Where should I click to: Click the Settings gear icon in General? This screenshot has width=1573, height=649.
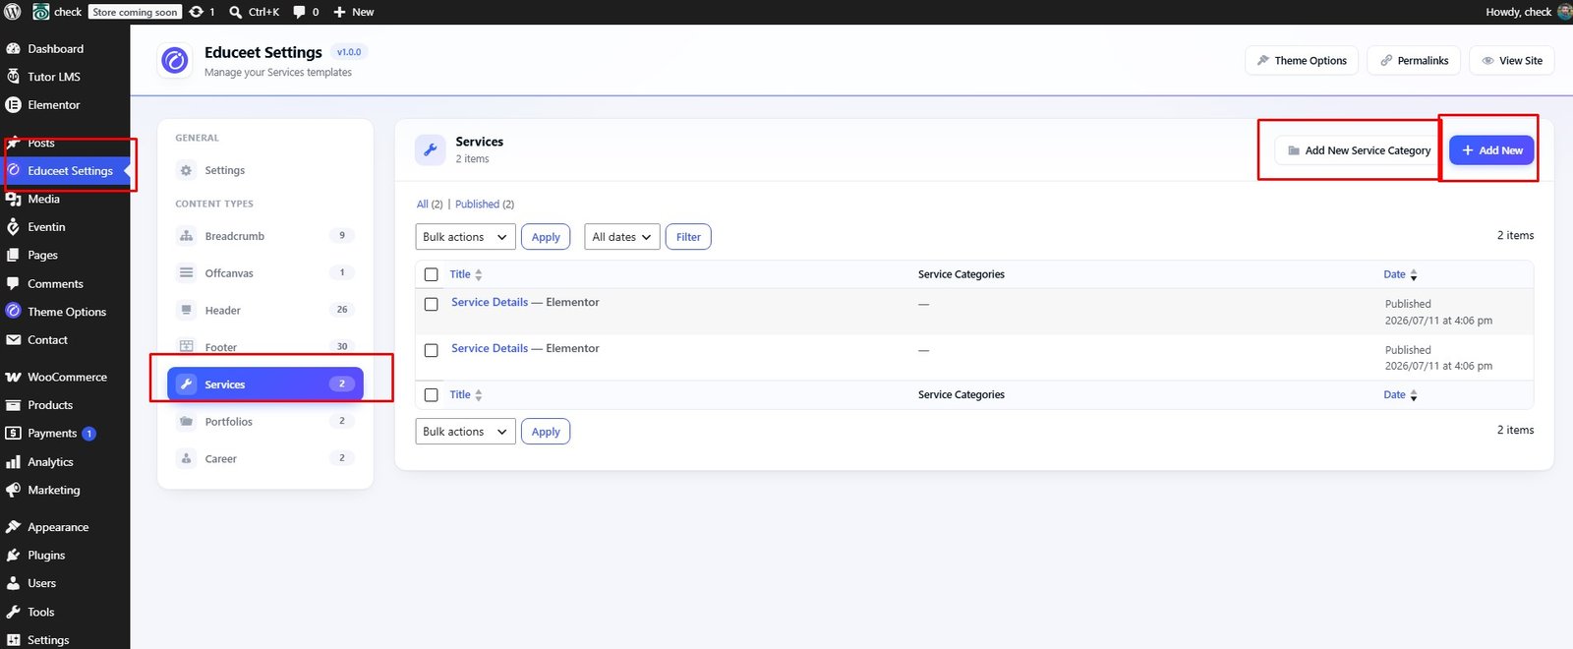pyautogui.click(x=186, y=170)
